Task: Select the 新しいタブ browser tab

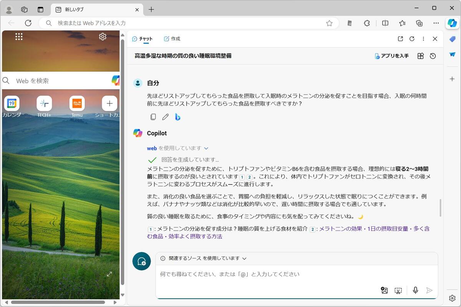Action: 98,10
